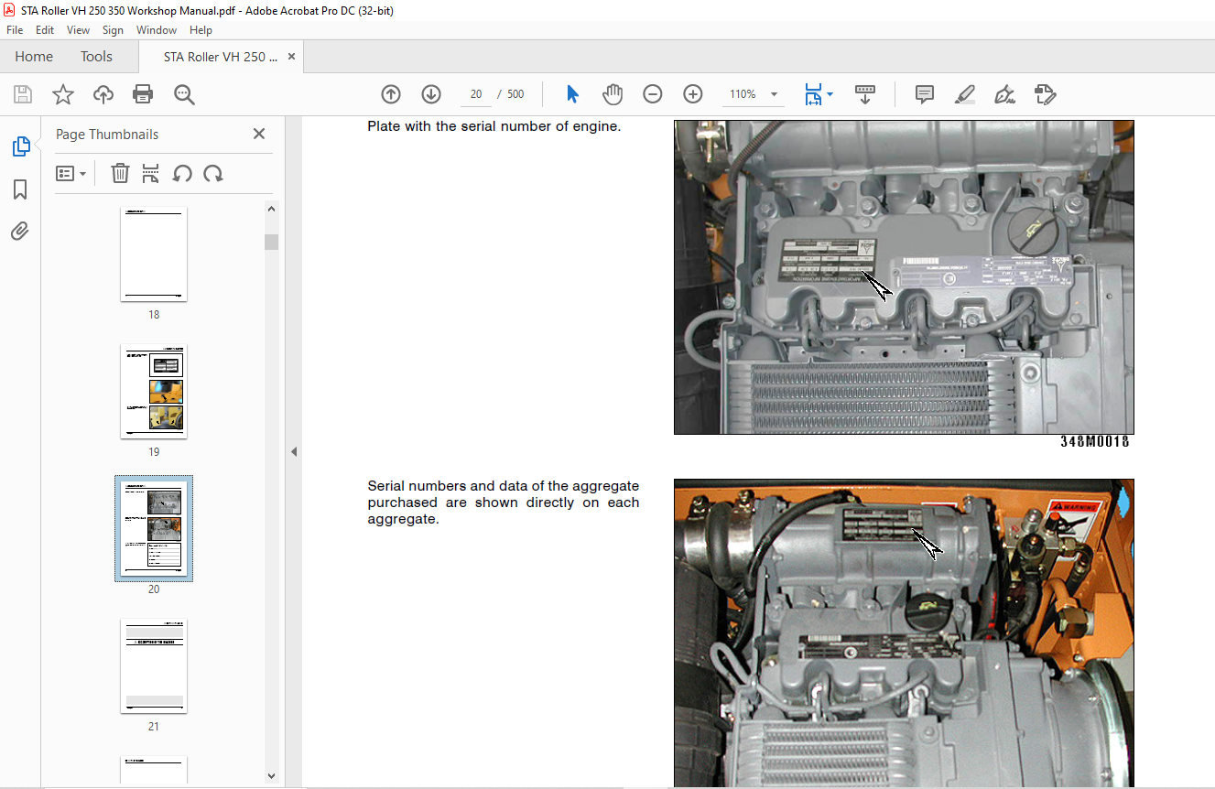The image size is (1215, 789).
Task: Click the Fit width page display icon
Action: 813,94
